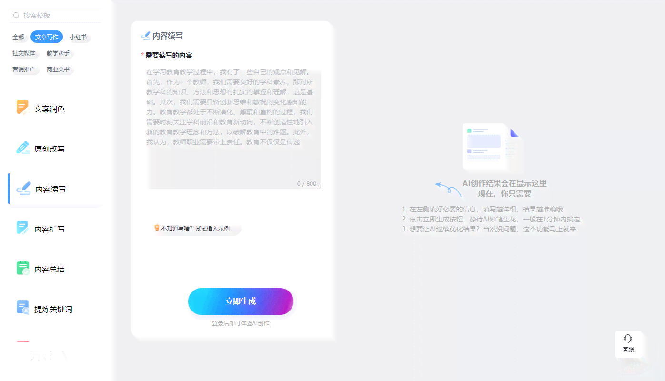Click the 内容总结 green notepad icon
The width and height of the screenshot is (665, 381).
coord(23,268)
